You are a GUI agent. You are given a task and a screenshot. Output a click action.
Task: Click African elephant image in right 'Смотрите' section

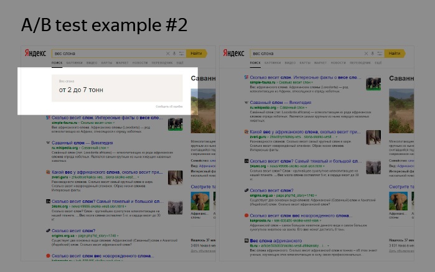coord(398,201)
